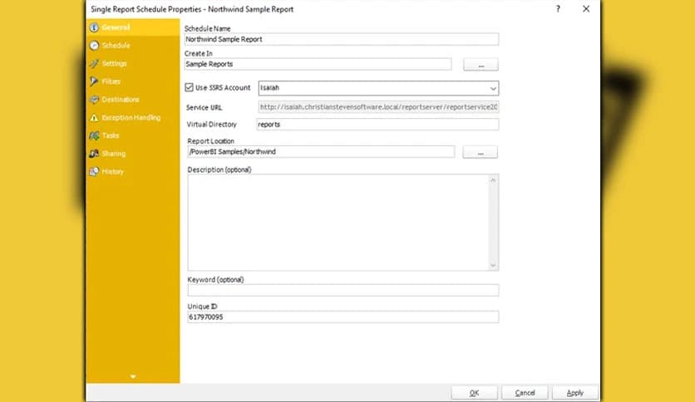Focus the Keyword optional field
The height and width of the screenshot is (402, 695).
click(343, 290)
